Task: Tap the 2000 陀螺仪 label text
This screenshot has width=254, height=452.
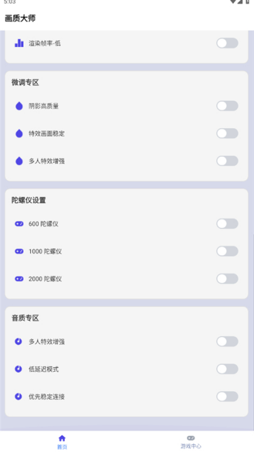Action: [45, 279]
